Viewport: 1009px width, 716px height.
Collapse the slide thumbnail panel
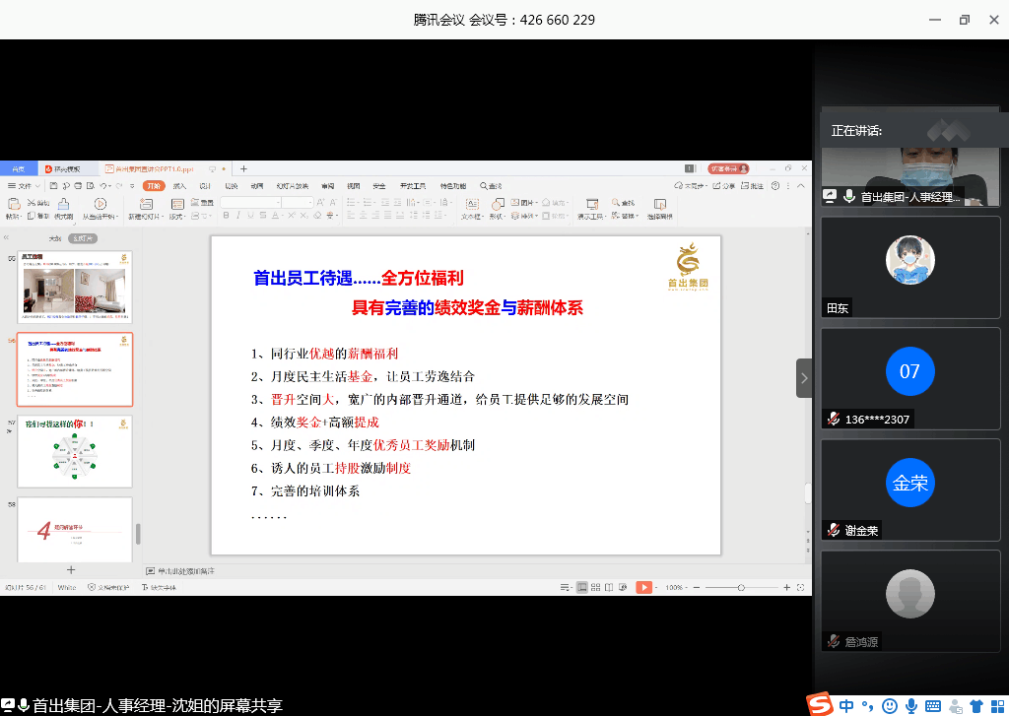coord(7,238)
